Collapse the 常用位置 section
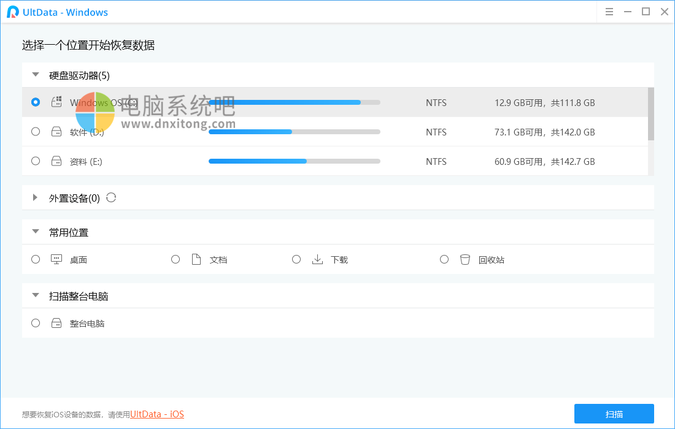Viewport: 675px width, 429px height. click(x=36, y=232)
